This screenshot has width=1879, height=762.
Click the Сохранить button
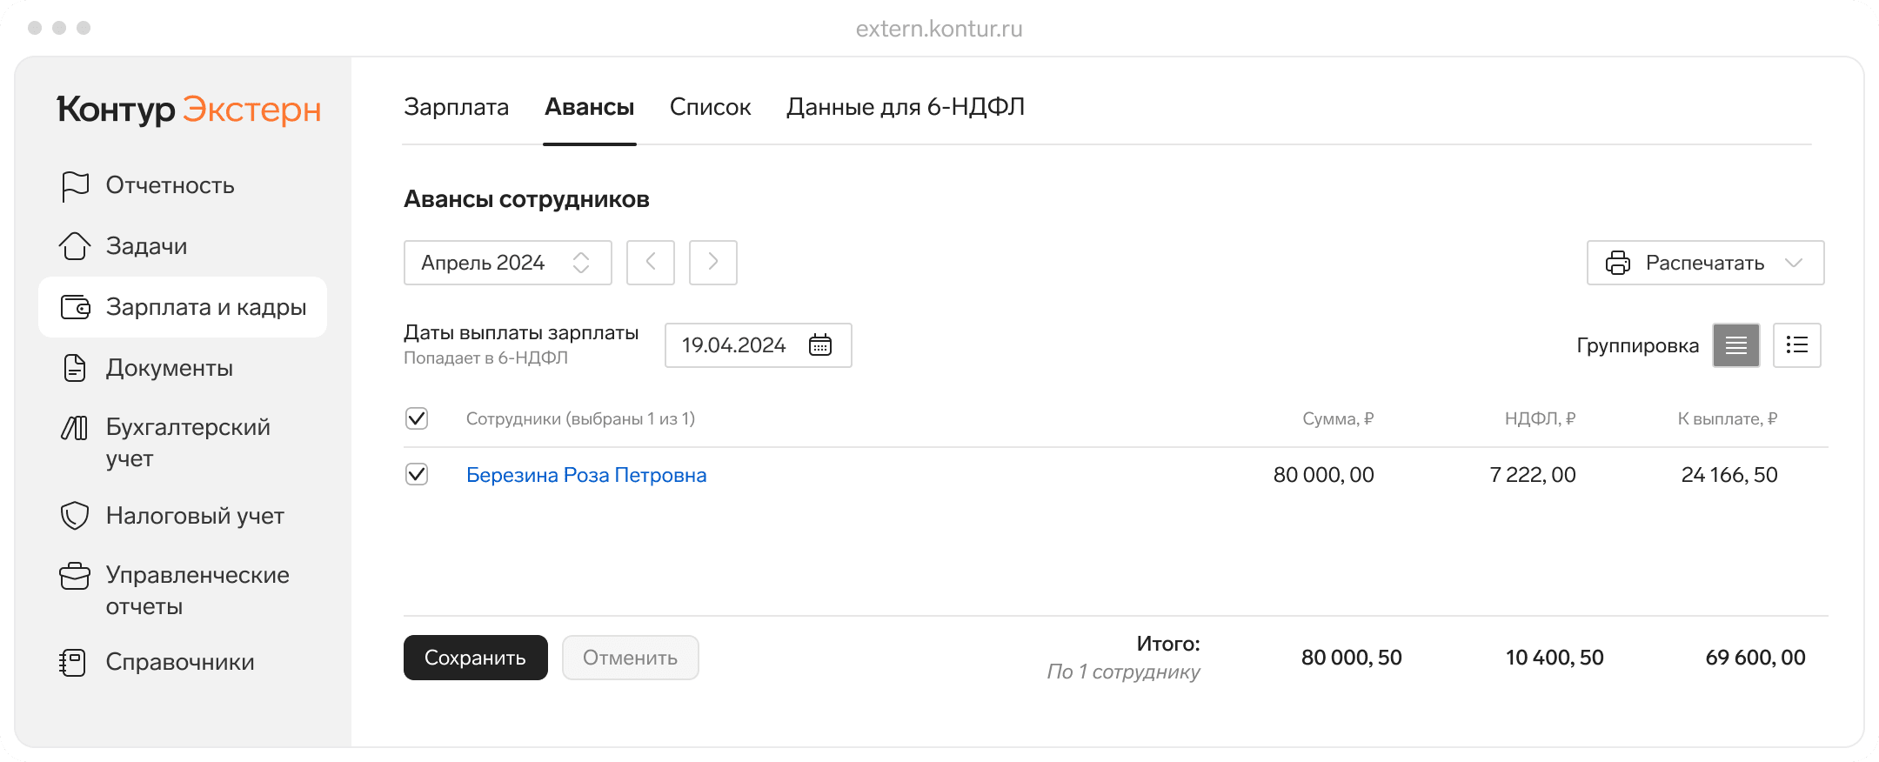[x=475, y=658]
